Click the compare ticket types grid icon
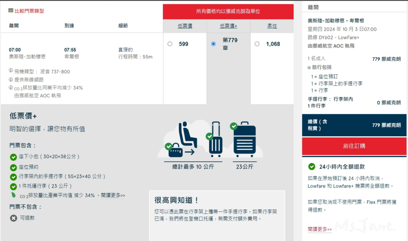408x241 pixels. click(11, 11)
